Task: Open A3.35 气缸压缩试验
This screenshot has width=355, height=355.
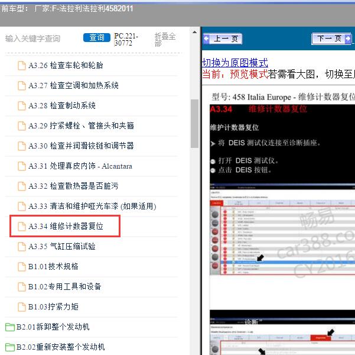Action: coord(62,246)
